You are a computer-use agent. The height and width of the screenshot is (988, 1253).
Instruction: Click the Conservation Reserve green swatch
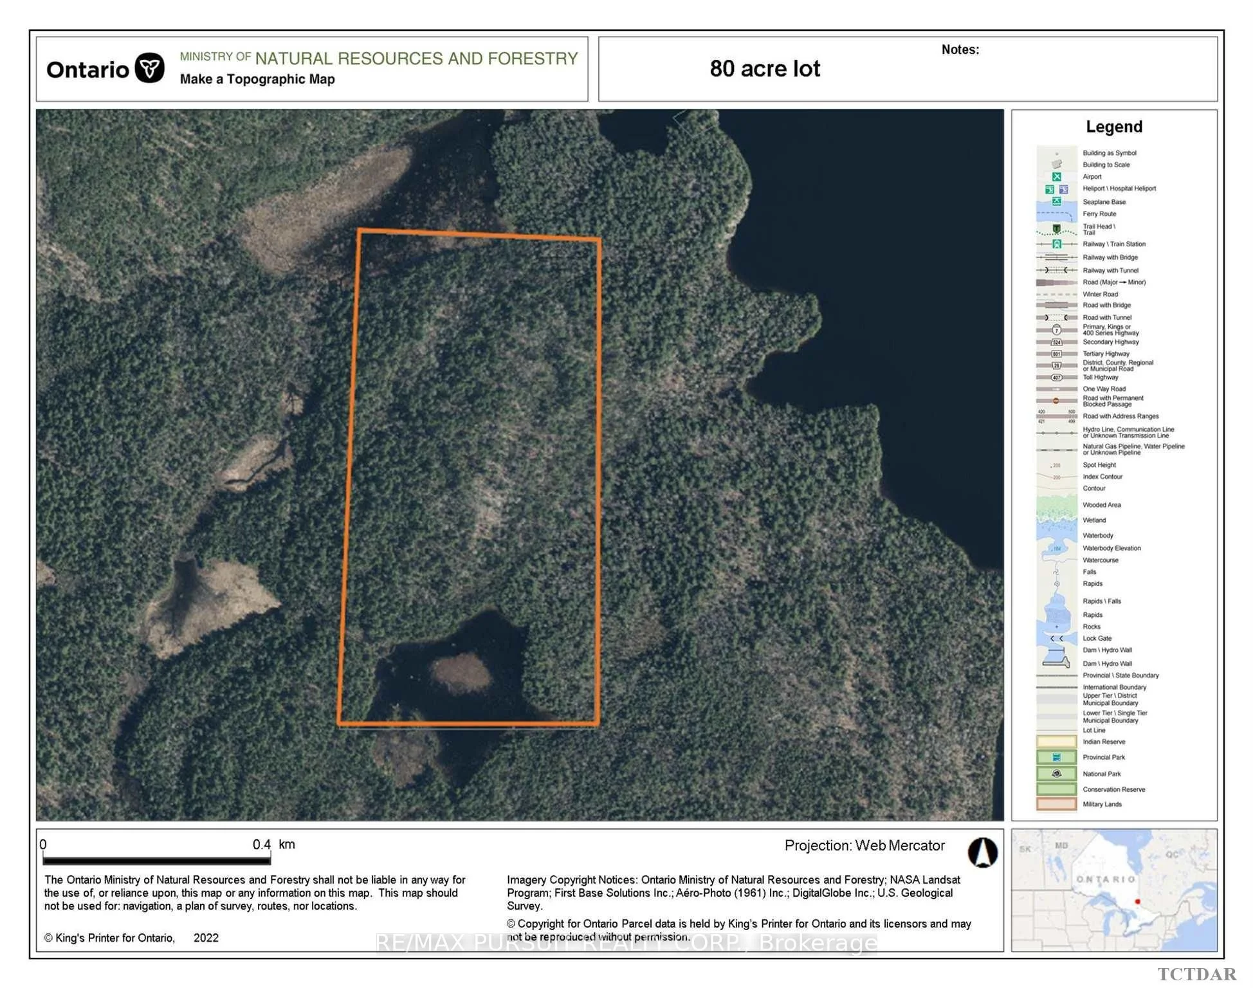pos(1056,789)
